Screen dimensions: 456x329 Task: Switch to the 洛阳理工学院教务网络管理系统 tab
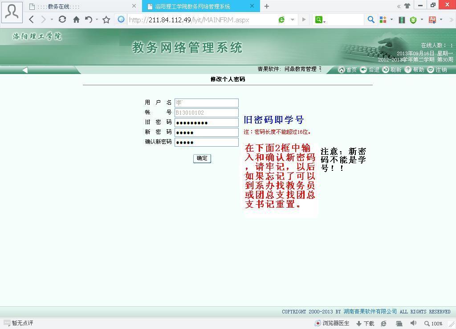[201, 6]
